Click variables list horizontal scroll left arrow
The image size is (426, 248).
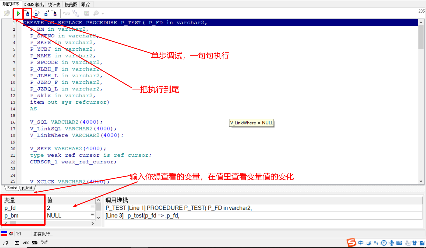click(x=6, y=224)
